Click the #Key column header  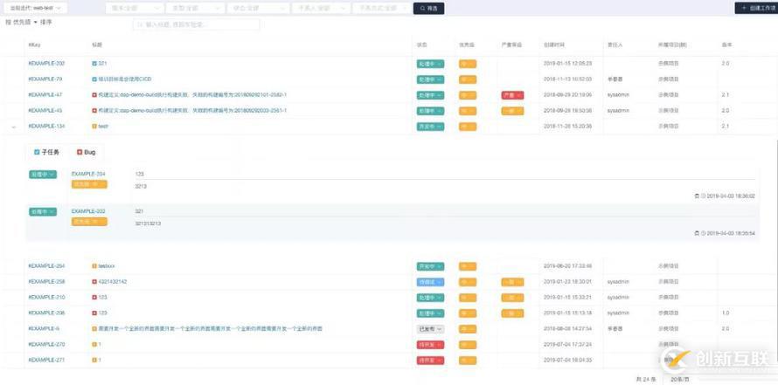(x=35, y=45)
